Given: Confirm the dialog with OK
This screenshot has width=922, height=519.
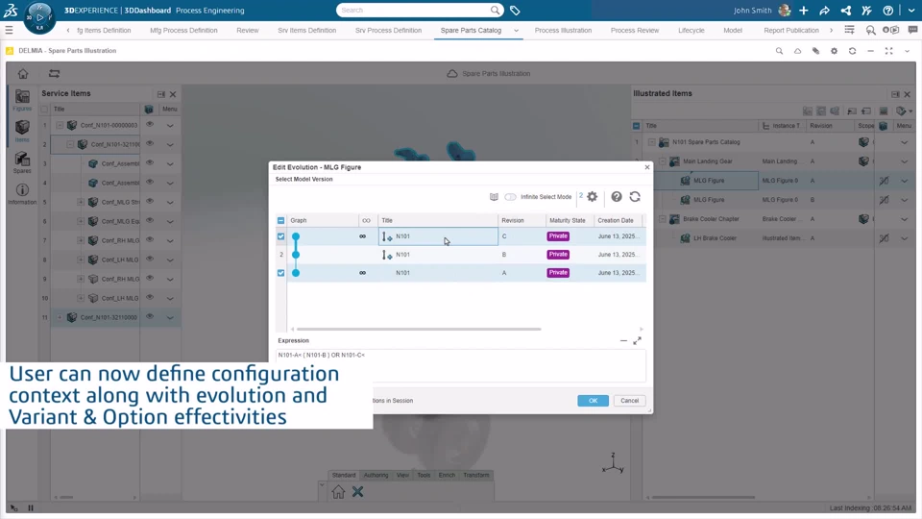Looking at the screenshot, I should [x=593, y=401].
